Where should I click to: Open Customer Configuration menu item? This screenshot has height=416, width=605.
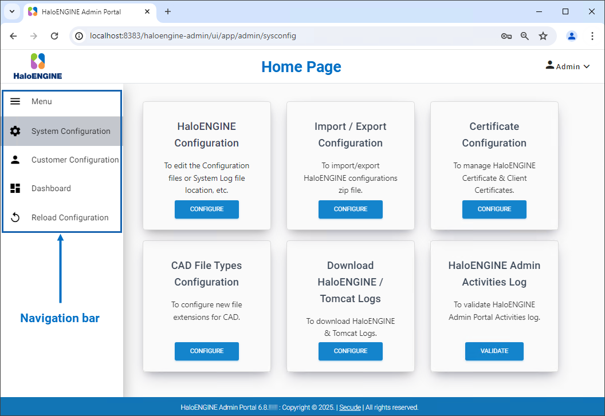click(74, 160)
